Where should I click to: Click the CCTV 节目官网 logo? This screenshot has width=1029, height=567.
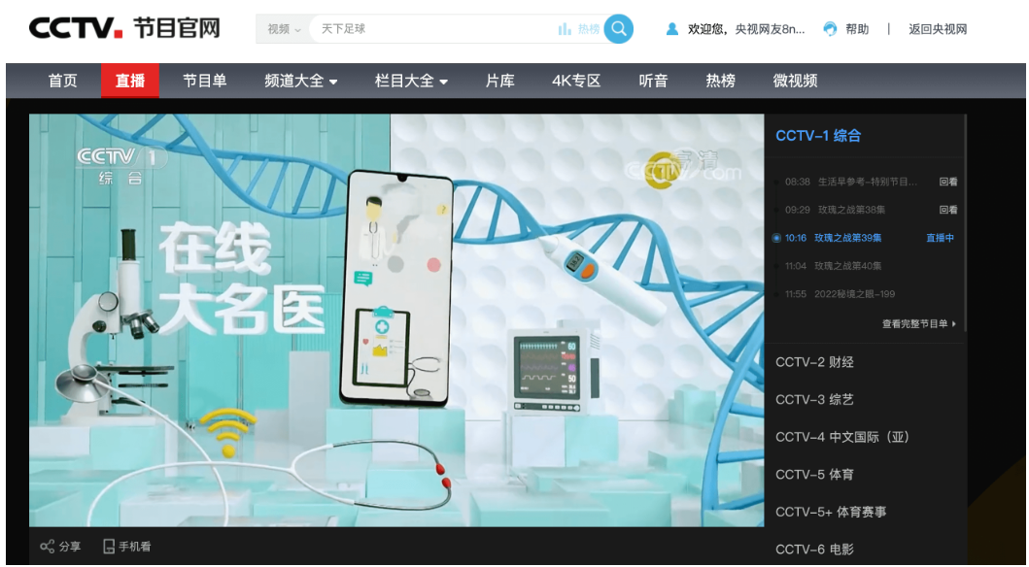(x=124, y=28)
